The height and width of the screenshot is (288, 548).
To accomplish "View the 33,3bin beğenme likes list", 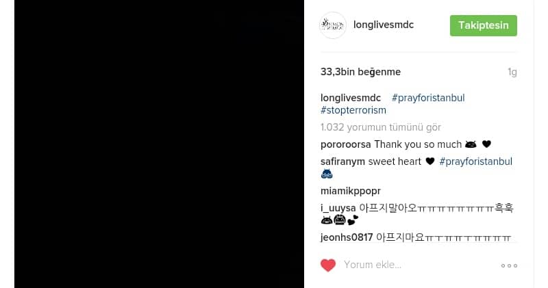I will click(x=361, y=72).
